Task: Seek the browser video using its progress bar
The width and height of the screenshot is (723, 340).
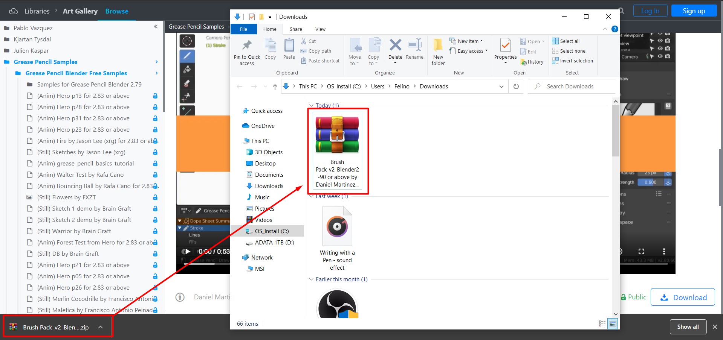Action: point(426,264)
